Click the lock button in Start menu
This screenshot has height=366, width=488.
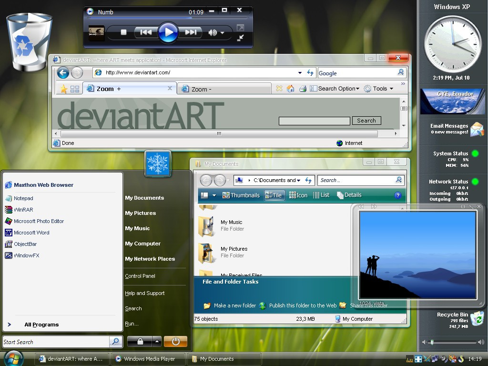pyautogui.click(x=140, y=341)
